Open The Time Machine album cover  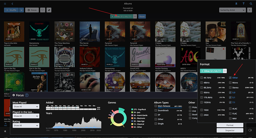(65, 32)
